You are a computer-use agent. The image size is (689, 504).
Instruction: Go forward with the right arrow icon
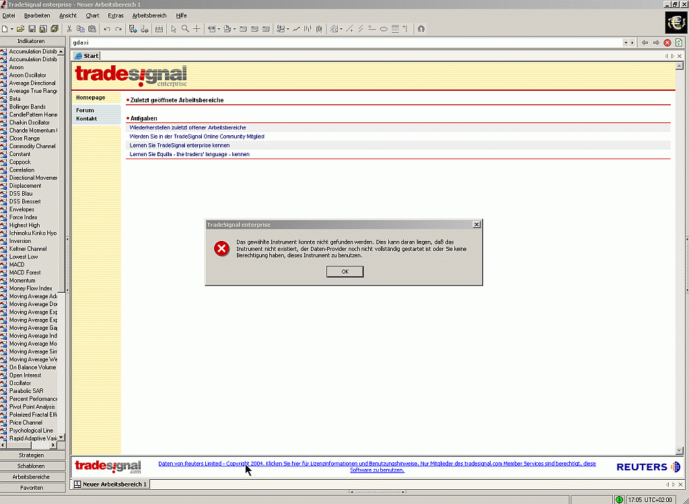tap(656, 42)
